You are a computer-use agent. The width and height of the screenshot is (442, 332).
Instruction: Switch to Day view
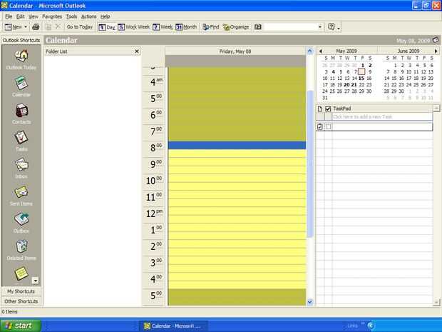(x=107, y=27)
